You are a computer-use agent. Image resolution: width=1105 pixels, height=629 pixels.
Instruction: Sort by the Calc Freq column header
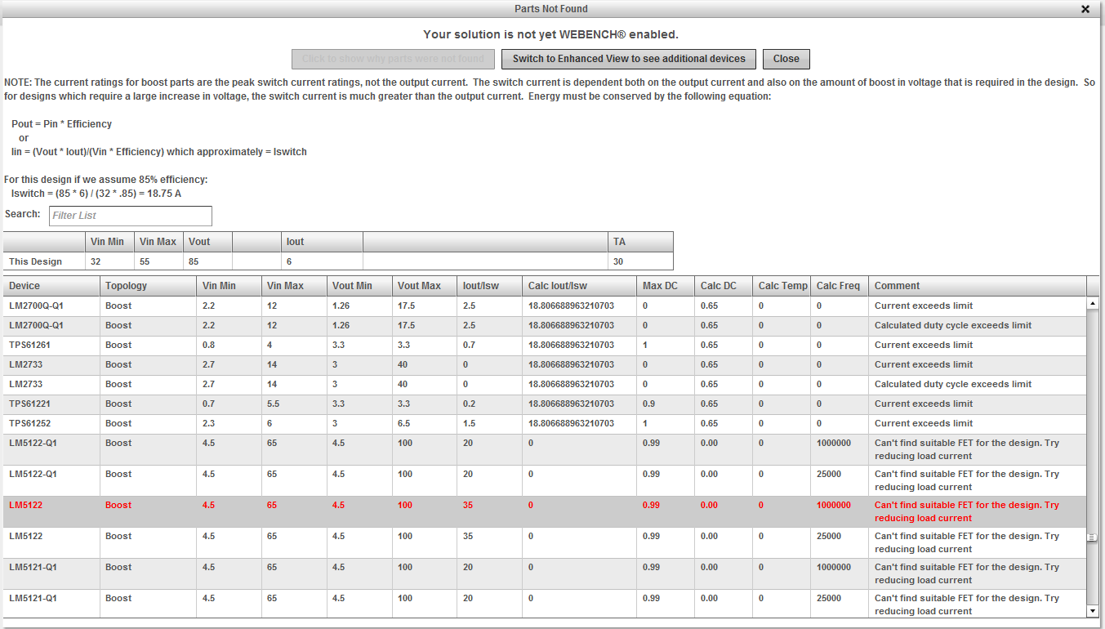coord(840,286)
